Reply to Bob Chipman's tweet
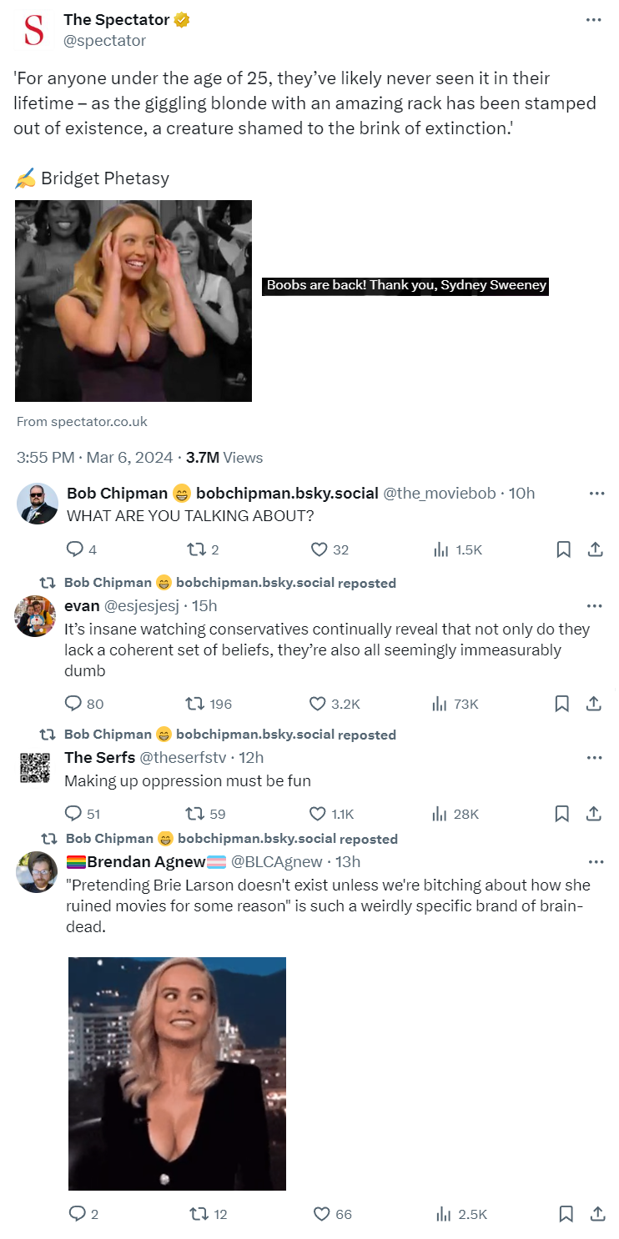The height and width of the screenshot is (1239, 619). 74,549
